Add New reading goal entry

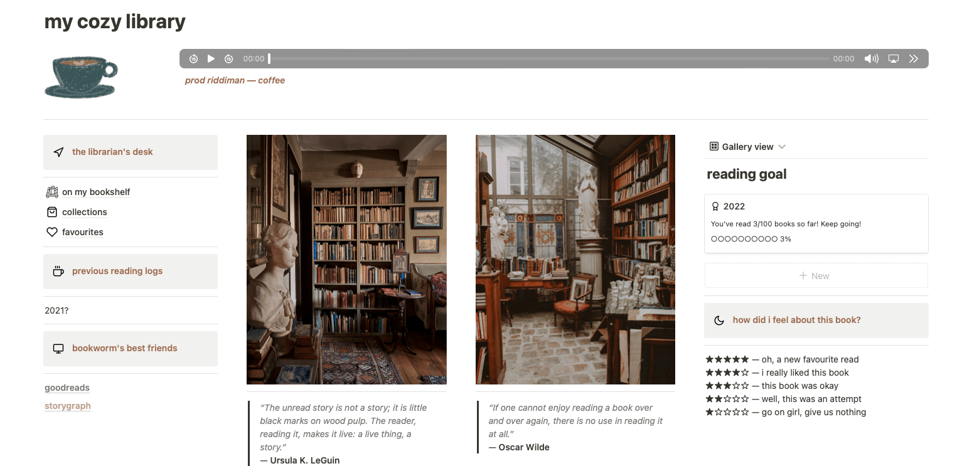click(x=816, y=275)
